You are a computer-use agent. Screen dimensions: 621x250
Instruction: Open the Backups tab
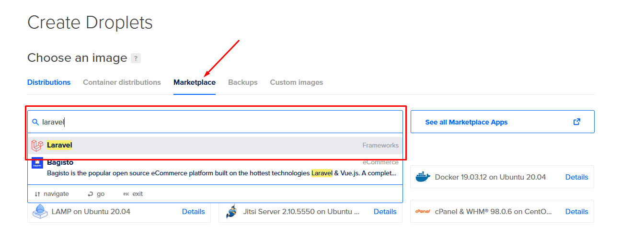click(x=242, y=82)
